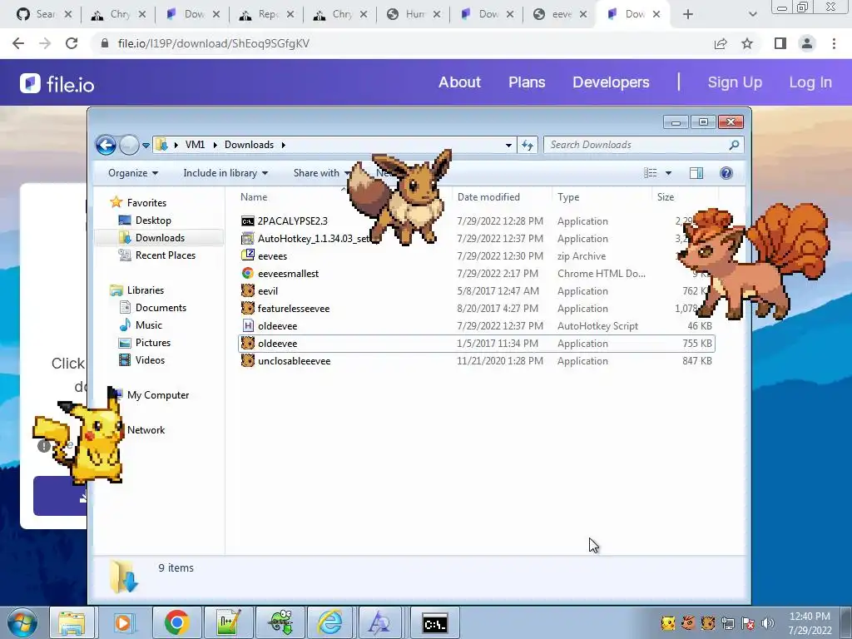
Task: Open a new Chrome tab
Action: point(688,15)
